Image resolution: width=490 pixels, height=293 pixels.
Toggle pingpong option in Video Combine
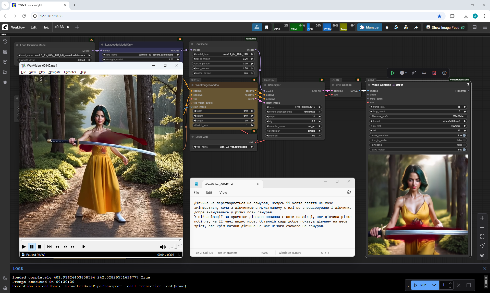pyautogui.click(x=464, y=145)
